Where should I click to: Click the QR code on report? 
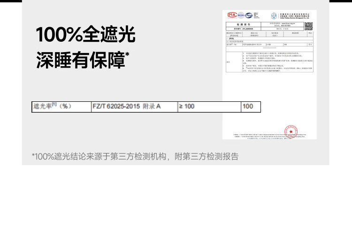click(309, 26)
